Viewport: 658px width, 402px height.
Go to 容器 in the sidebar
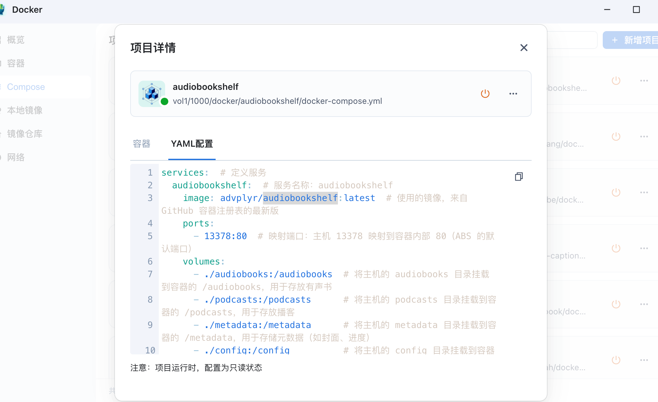tap(16, 63)
